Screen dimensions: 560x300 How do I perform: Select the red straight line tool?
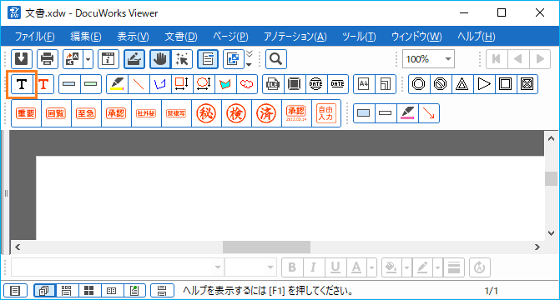pos(139,84)
